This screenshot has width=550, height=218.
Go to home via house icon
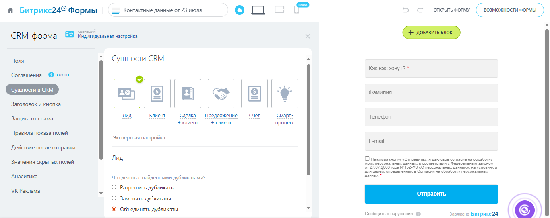pyautogui.click(x=10, y=11)
